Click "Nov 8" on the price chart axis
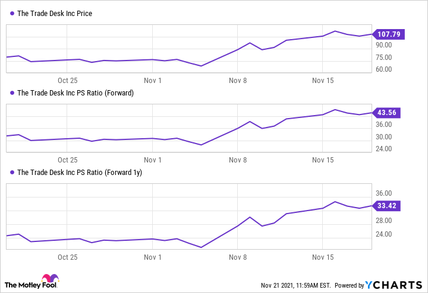 [237, 79]
